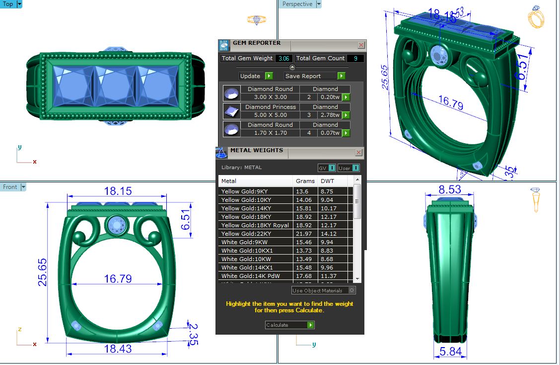This screenshot has height=365, width=560.
Task: Open the Perspective viewport dropdown arrow
Action: pos(319,4)
